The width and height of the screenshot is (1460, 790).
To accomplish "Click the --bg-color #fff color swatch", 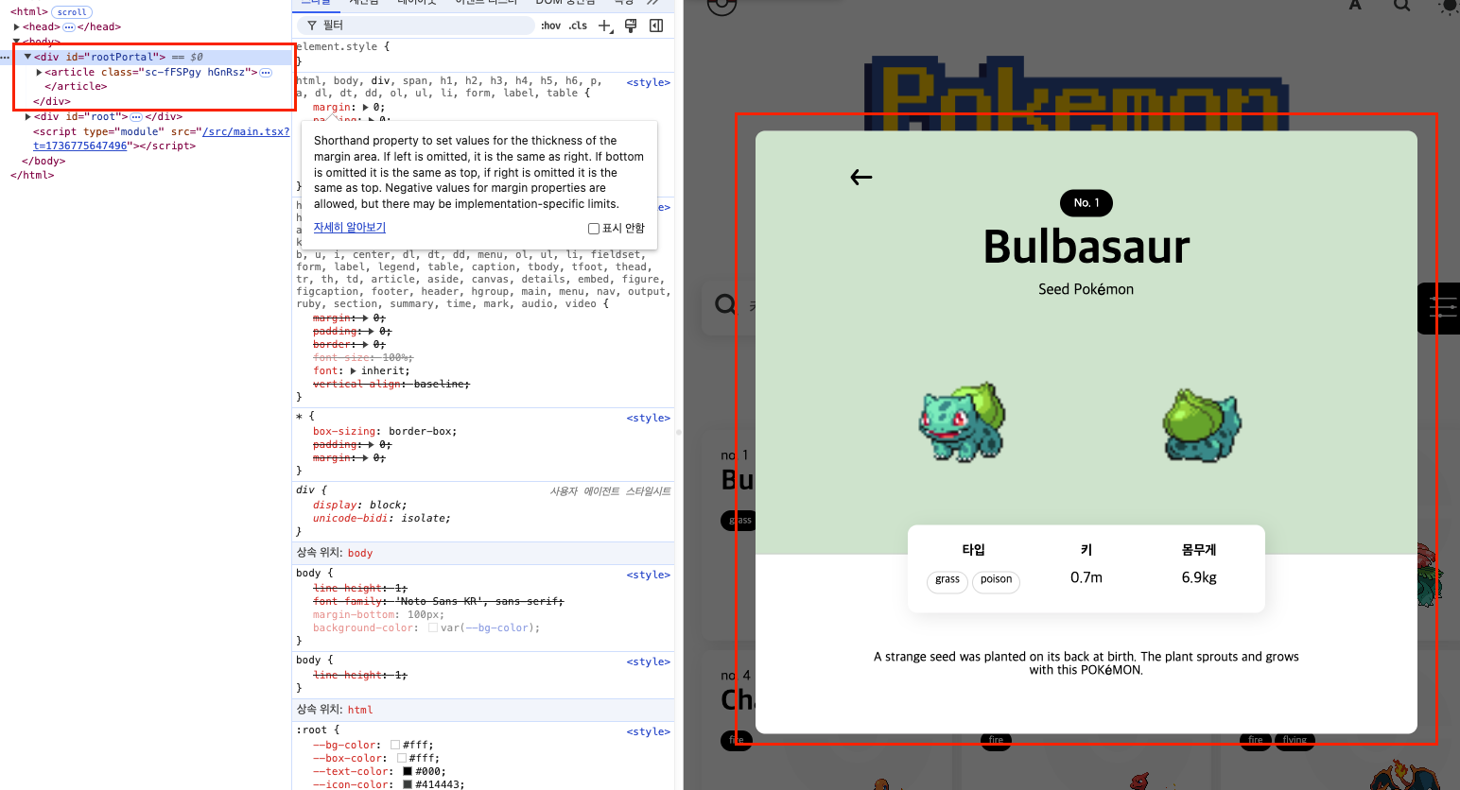I will click(x=395, y=746).
